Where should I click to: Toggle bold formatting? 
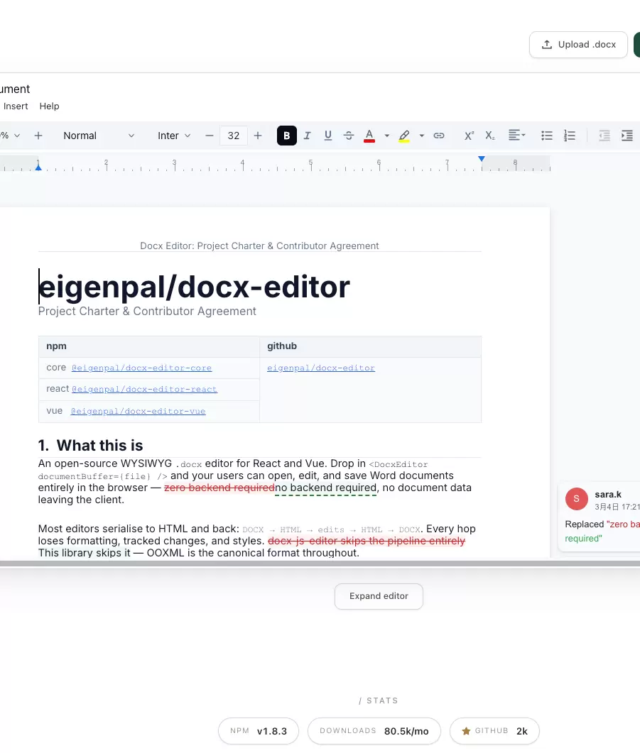coord(286,136)
